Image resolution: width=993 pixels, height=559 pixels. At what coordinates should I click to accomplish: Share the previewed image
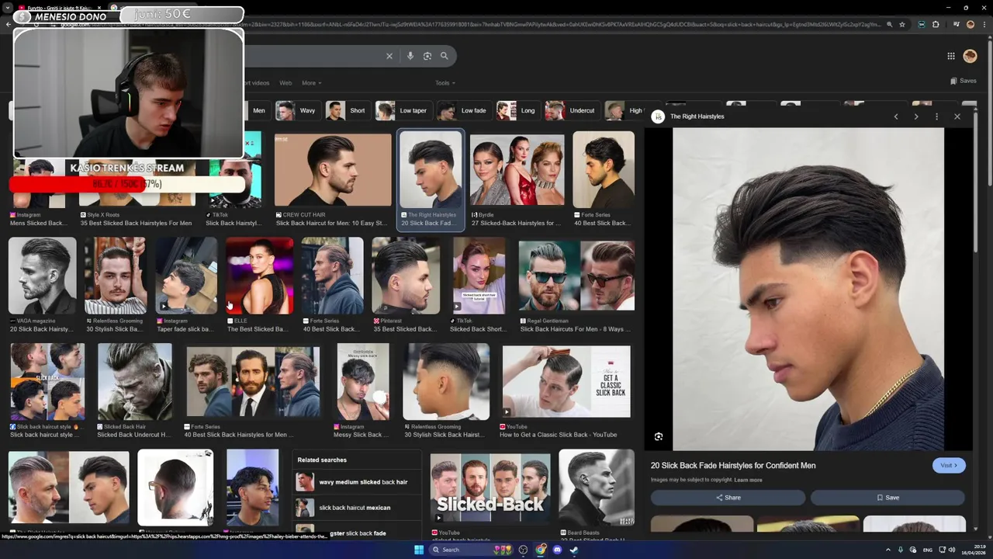tap(728, 498)
